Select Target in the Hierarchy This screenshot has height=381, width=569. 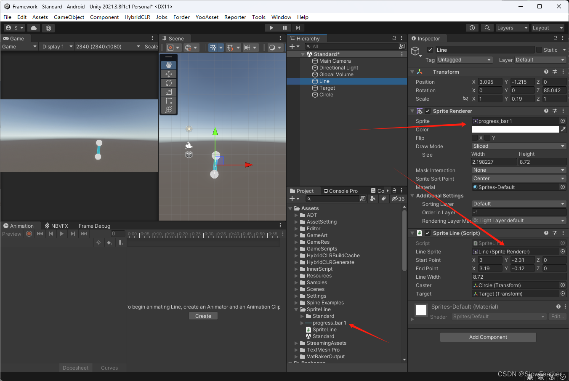click(x=327, y=88)
